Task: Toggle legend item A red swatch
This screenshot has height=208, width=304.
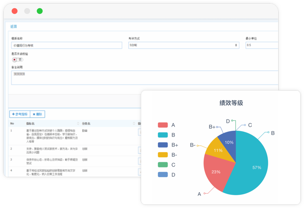Action: coord(163,125)
